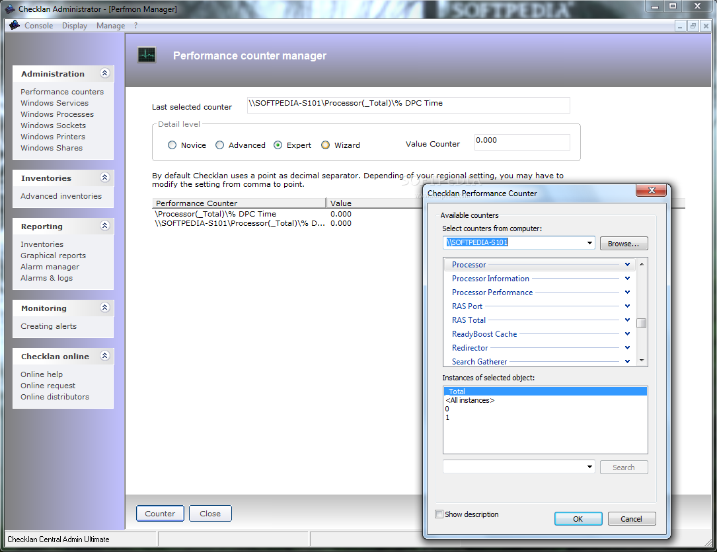Select the Expert detail level

pos(278,145)
